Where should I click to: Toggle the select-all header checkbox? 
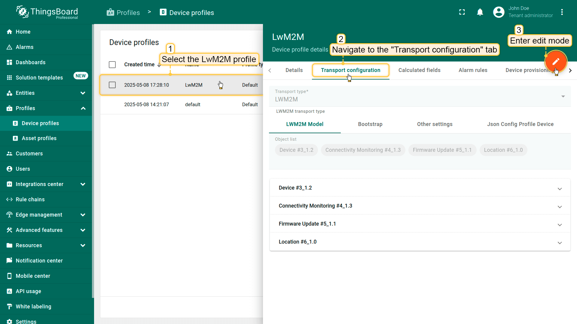click(x=112, y=64)
